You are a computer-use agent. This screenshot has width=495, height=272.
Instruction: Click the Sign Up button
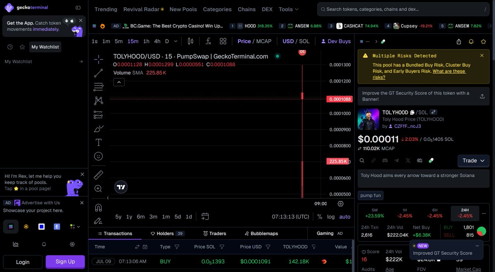[x=65, y=262]
